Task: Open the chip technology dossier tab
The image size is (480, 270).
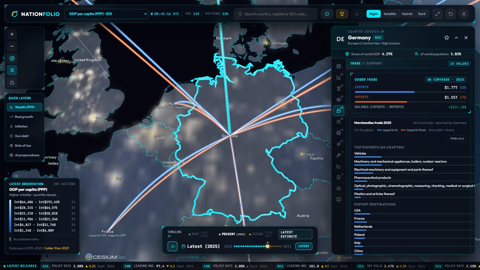Action: pyautogui.click(x=339, y=133)
